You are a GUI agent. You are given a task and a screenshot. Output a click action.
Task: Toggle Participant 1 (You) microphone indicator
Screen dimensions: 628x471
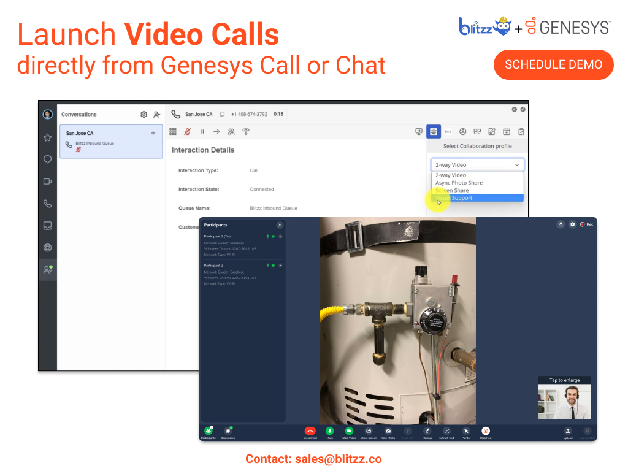pyautogui.click(x=267, y=237)
